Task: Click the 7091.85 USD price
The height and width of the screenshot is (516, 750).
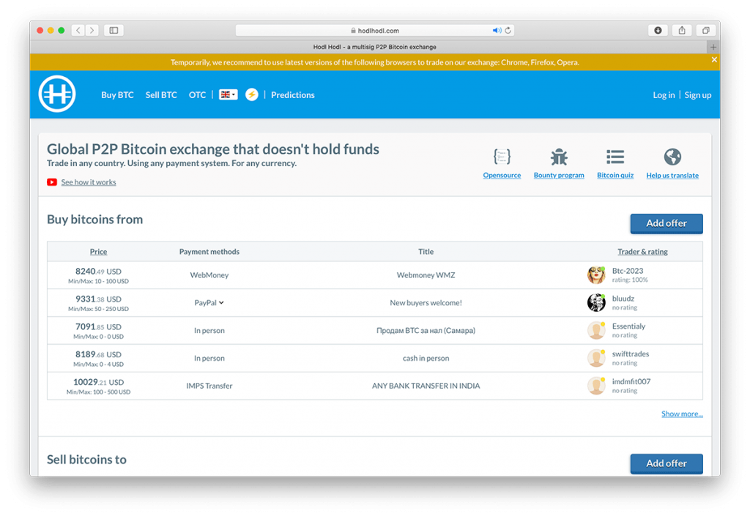Action: pyautogui.click(x=99, y=326)
